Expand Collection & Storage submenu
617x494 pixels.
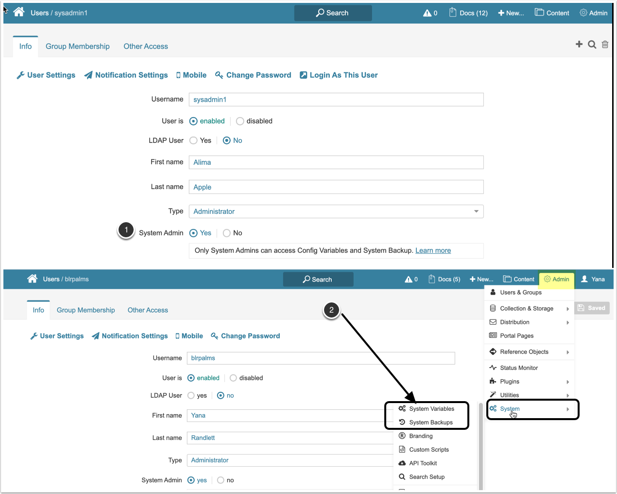529,308
